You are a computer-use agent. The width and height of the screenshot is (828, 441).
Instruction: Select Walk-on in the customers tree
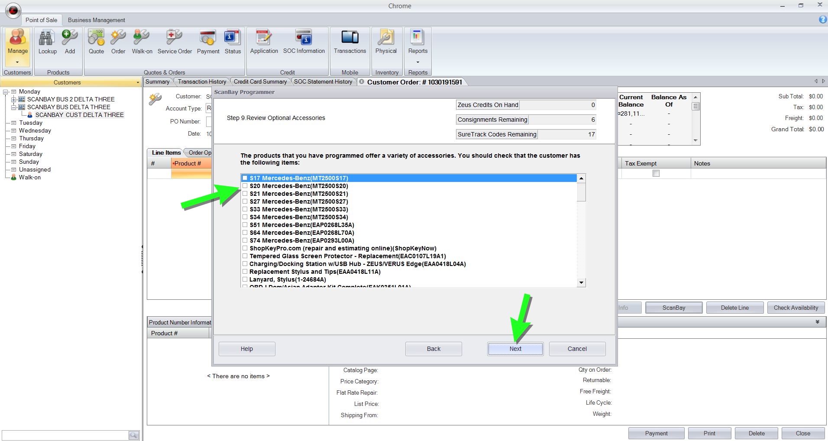(29, 177)
